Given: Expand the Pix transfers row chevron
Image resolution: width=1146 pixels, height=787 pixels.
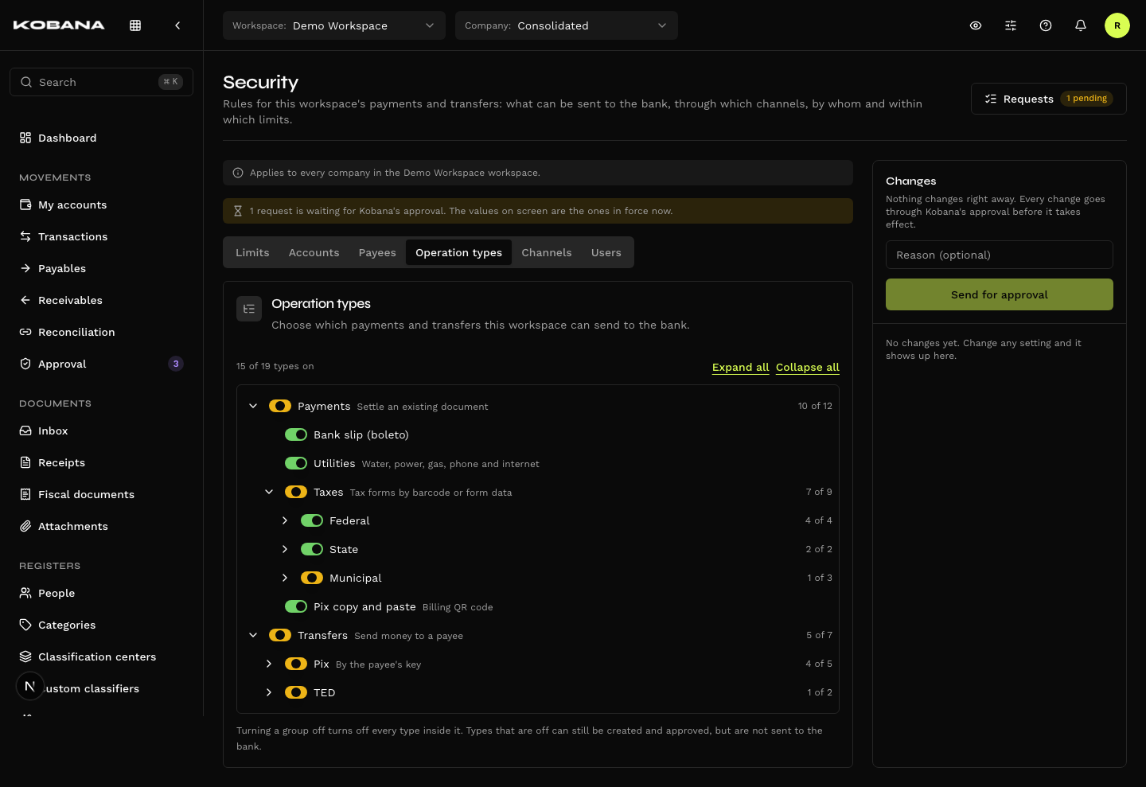Looking at the screenshot, I should click(269, 664).
